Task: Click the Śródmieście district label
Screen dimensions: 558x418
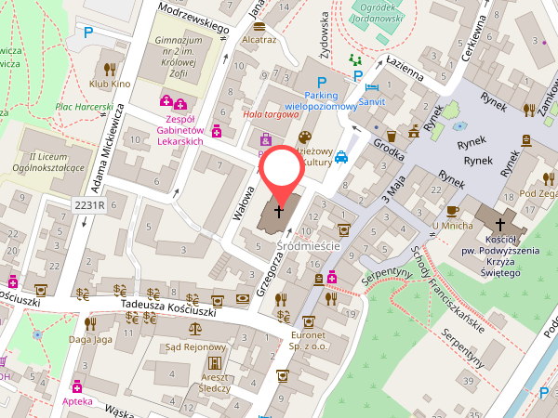Action: point(308,246)
